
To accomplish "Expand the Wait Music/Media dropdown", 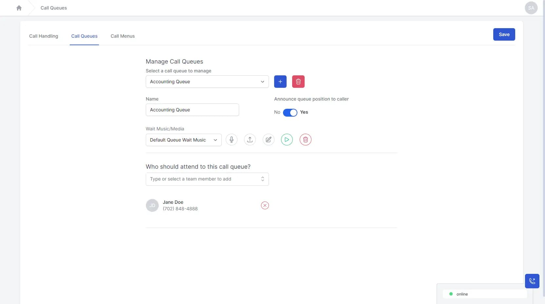I will (x=183, y=140).
